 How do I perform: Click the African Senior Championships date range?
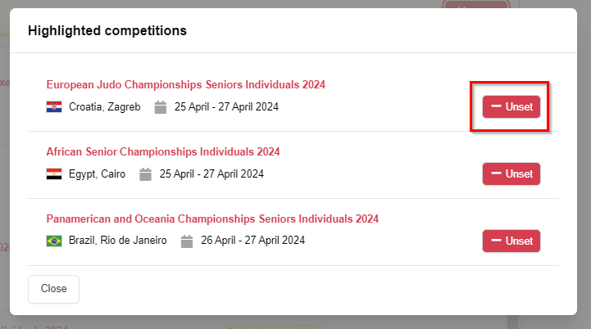tap(211, 174)
